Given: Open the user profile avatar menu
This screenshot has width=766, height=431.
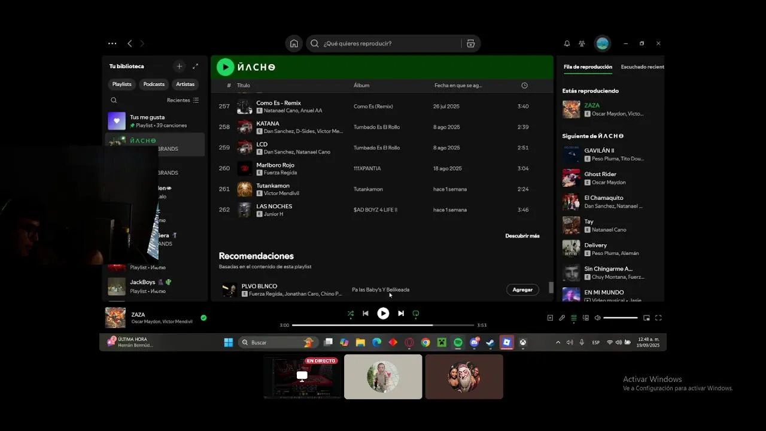Looking at the screenshot, I should 603,44.
